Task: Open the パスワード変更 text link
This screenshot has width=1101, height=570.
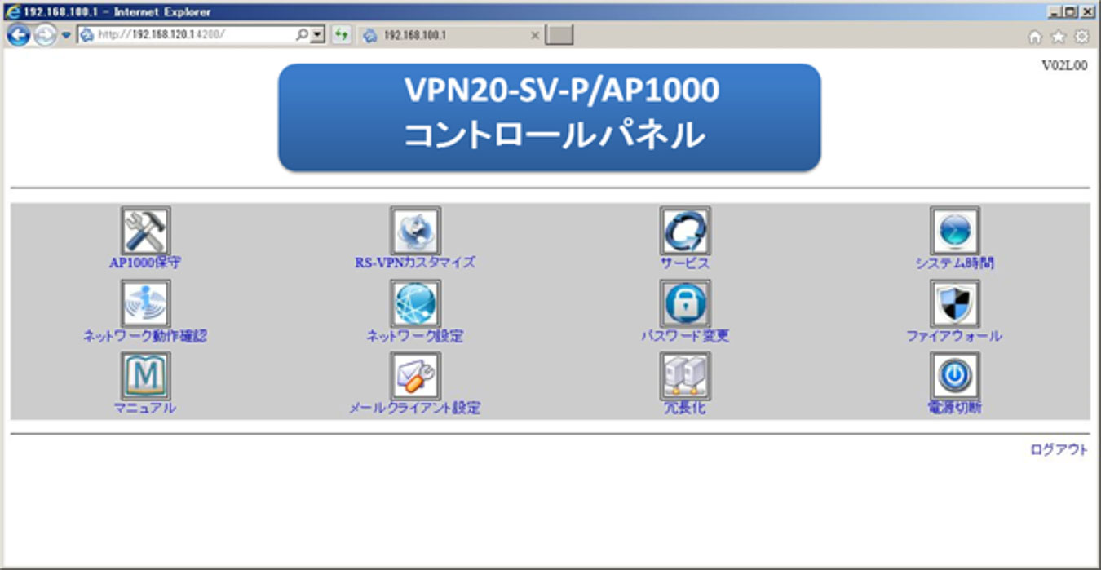Action: (x=685, y=336)
